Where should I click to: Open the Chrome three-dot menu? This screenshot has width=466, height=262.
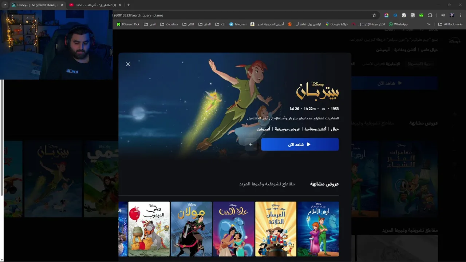(461, 15)
